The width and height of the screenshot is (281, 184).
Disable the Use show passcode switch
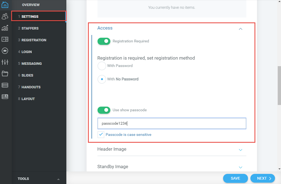coord(104,110)
